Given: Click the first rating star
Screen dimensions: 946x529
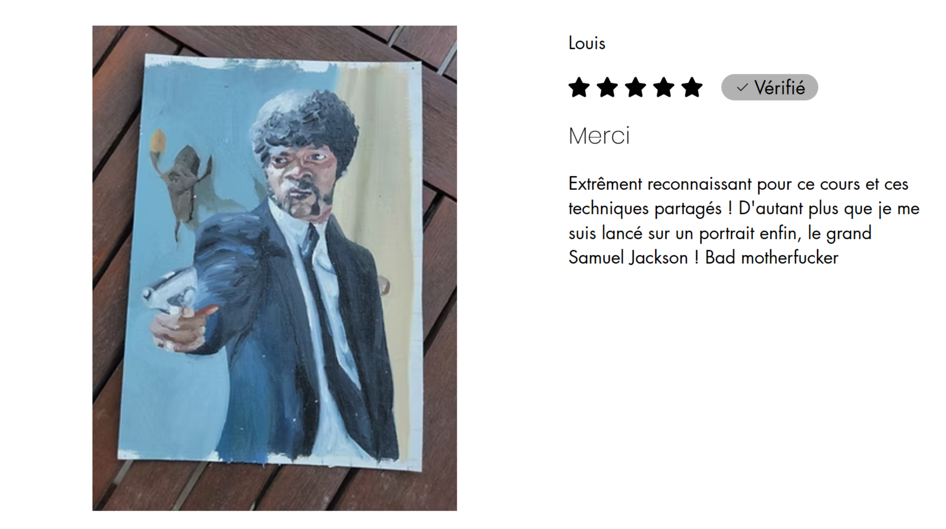Looking at the screenshot, I should [579, 87].
